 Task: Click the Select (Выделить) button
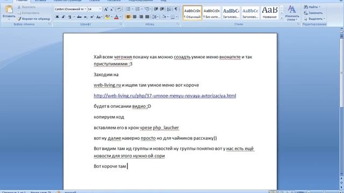[x=314, y=19]
